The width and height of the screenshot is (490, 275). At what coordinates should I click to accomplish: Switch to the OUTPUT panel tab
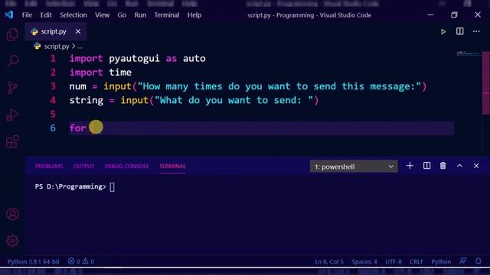(83, 167)
